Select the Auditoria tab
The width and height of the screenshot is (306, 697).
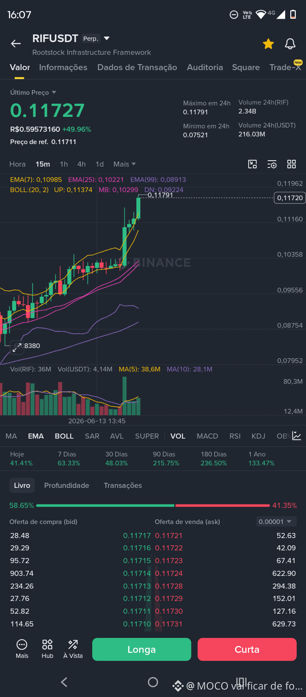pyautogui.click(x=205, y=67)
